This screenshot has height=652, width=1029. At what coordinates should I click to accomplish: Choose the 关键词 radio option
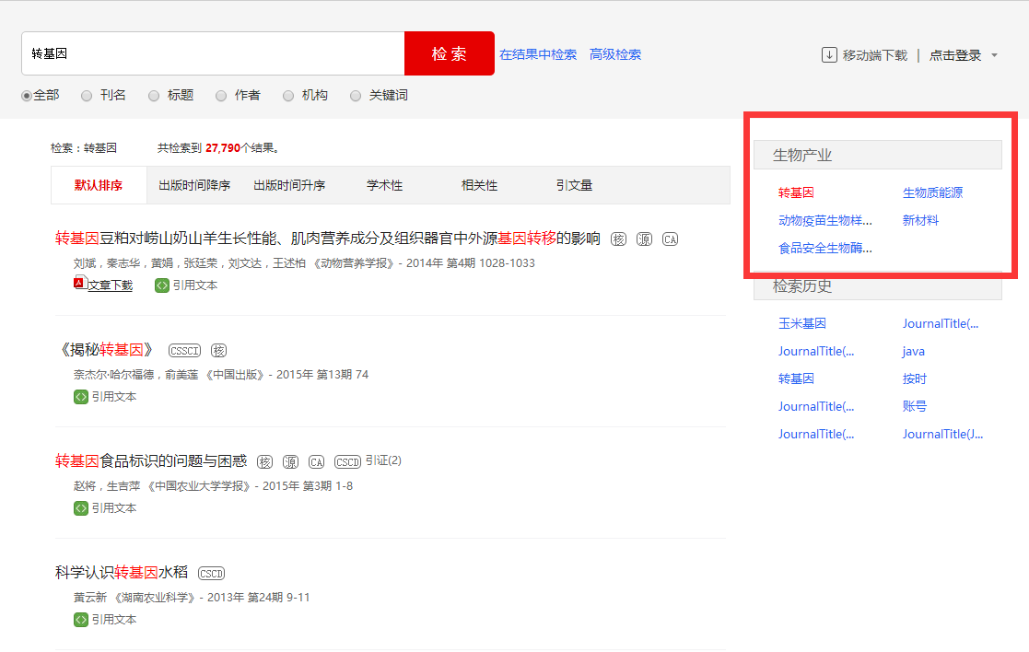[356, 96]
